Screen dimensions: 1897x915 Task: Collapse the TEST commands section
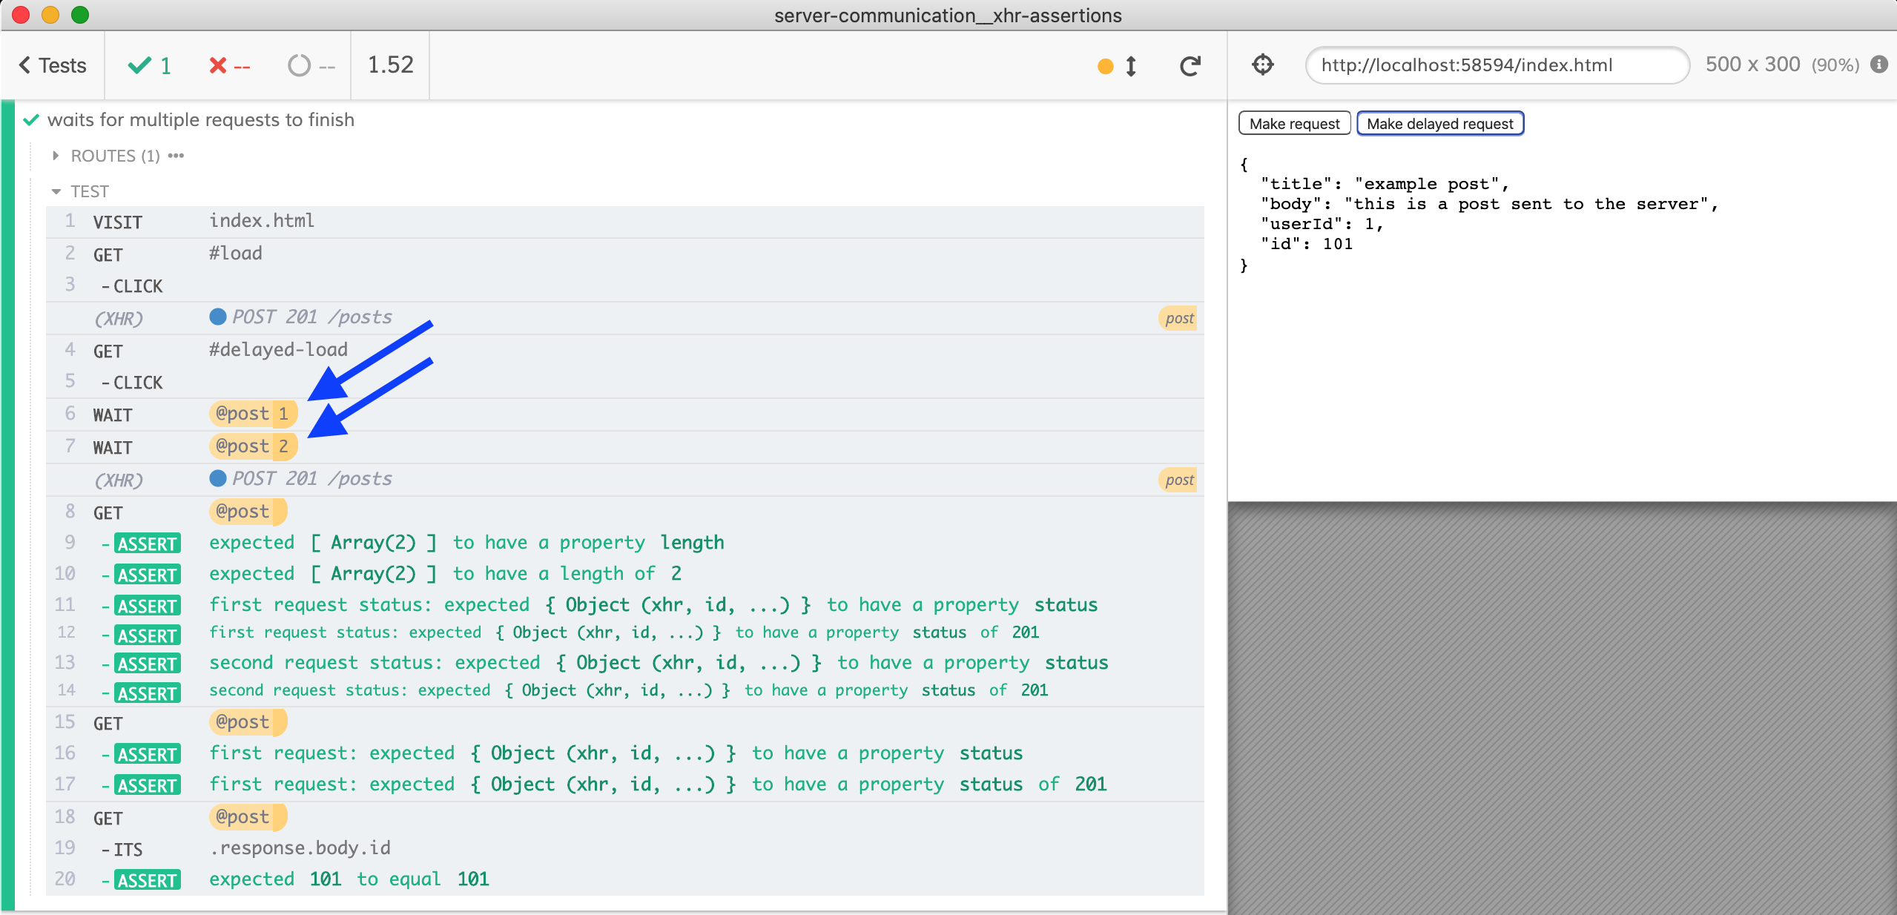80,191
